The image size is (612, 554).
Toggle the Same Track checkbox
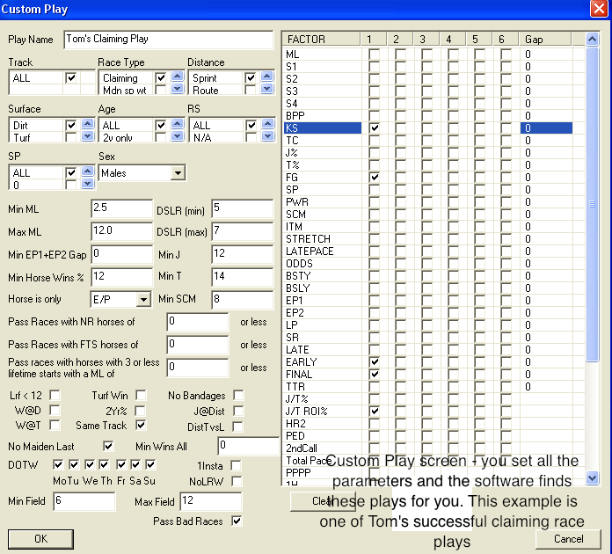point(140,426)
